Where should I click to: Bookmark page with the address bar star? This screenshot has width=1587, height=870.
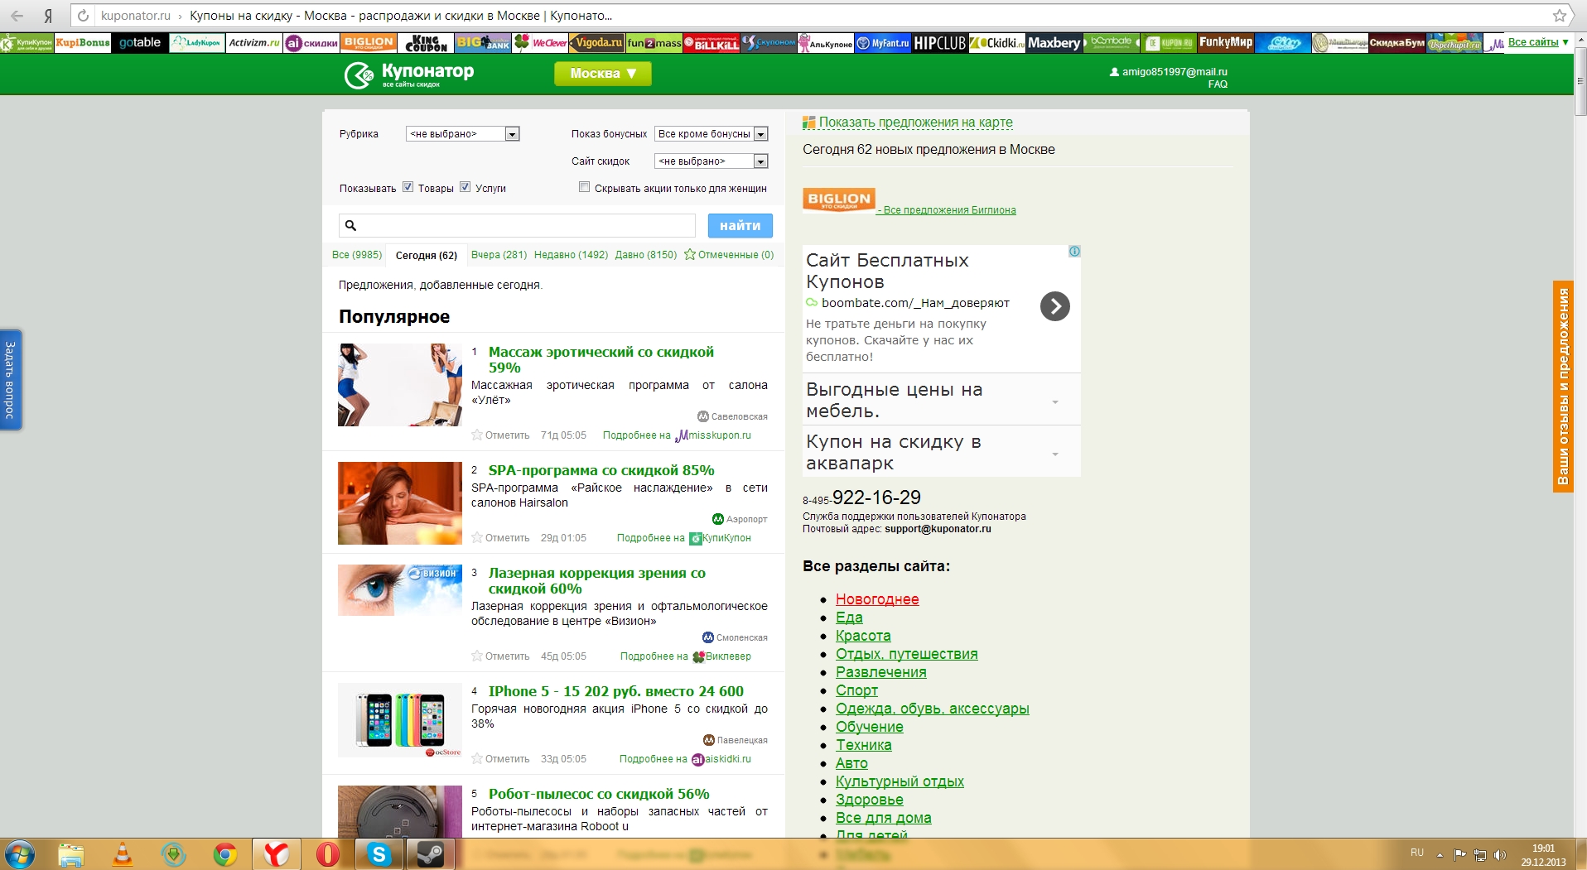[1560, 16]
